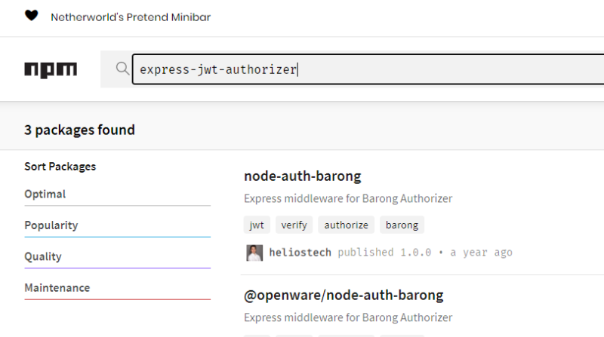Click the "Sort Packages" heading
Image resolution: width=604 pixels, height=337 pixels.
point(60,167)
